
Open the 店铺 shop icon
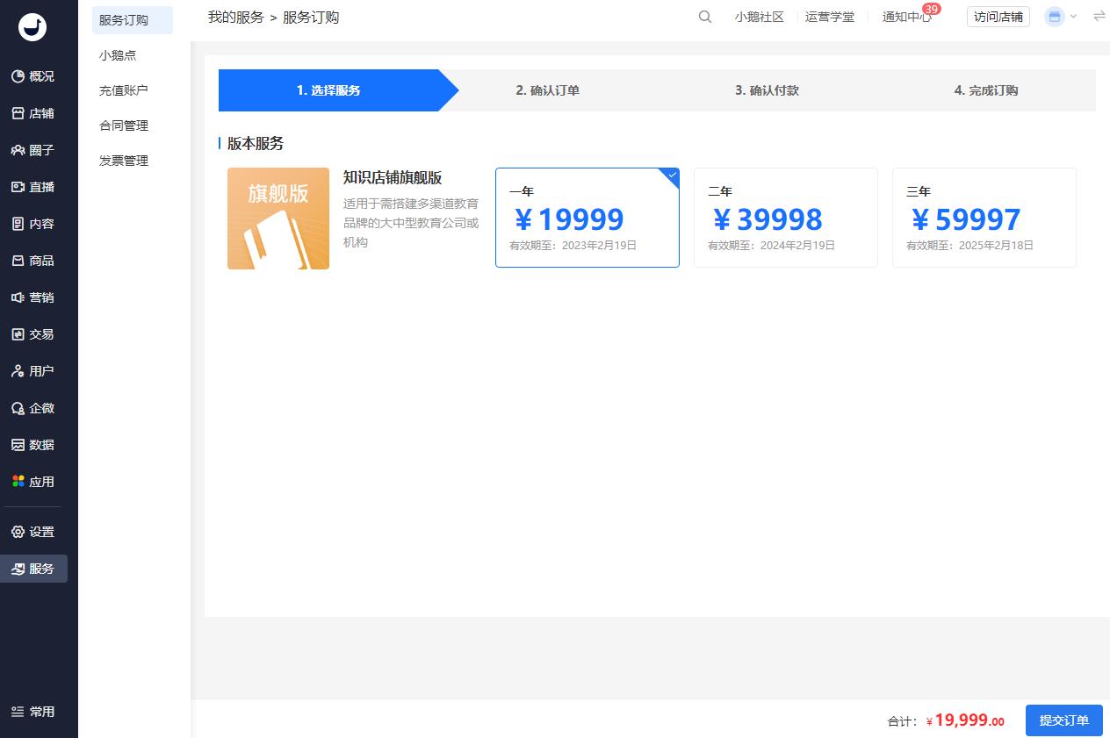coord(18,113)
